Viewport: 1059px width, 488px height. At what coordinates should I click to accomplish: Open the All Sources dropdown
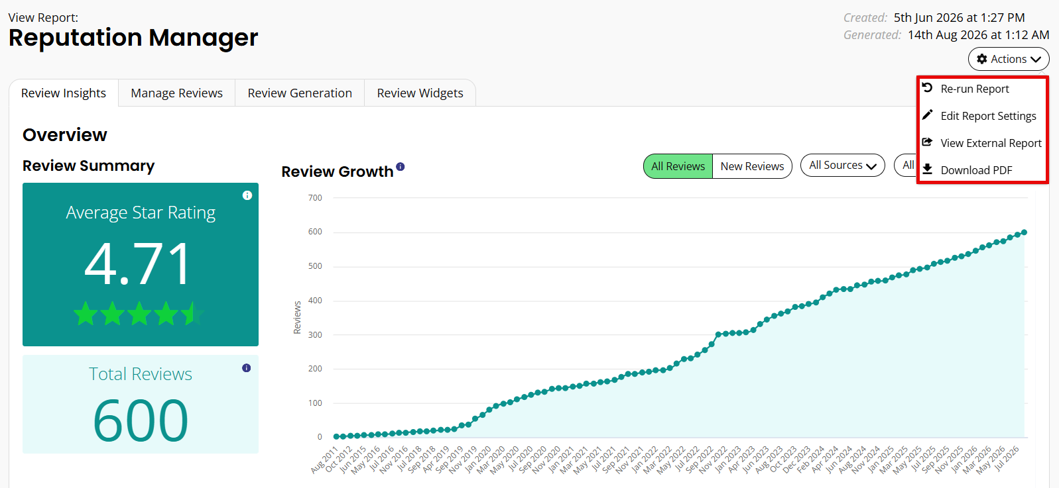(843, 166)
